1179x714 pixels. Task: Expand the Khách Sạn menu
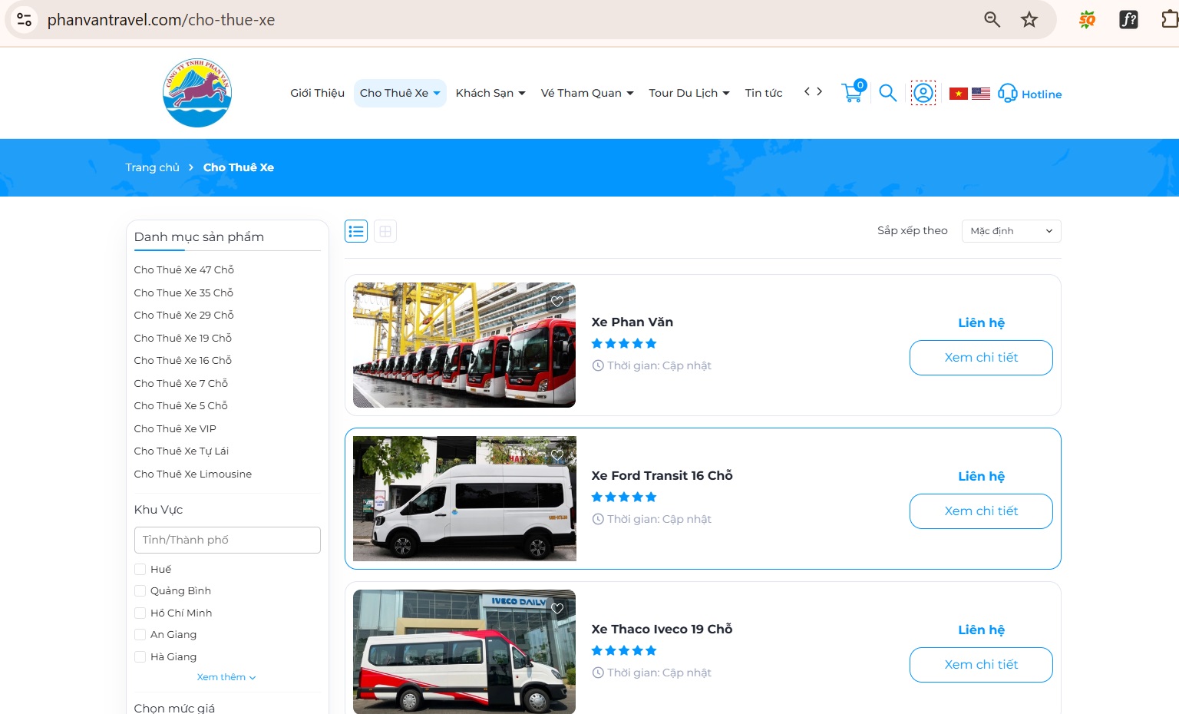tap(490, 92)
